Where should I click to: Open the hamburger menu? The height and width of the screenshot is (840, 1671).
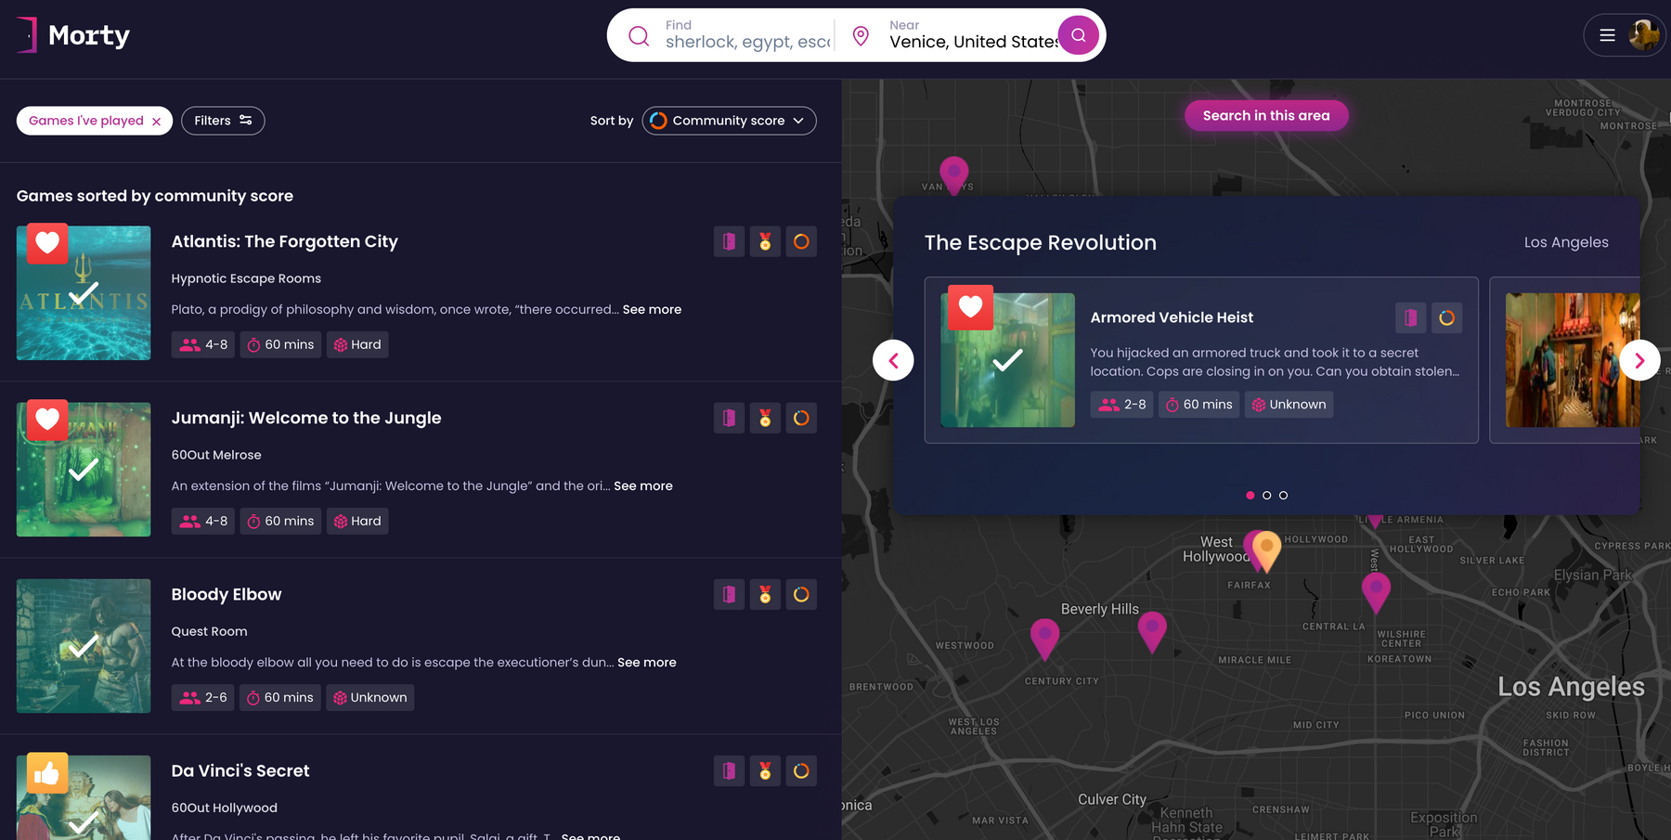click(x=1607, y=35)
